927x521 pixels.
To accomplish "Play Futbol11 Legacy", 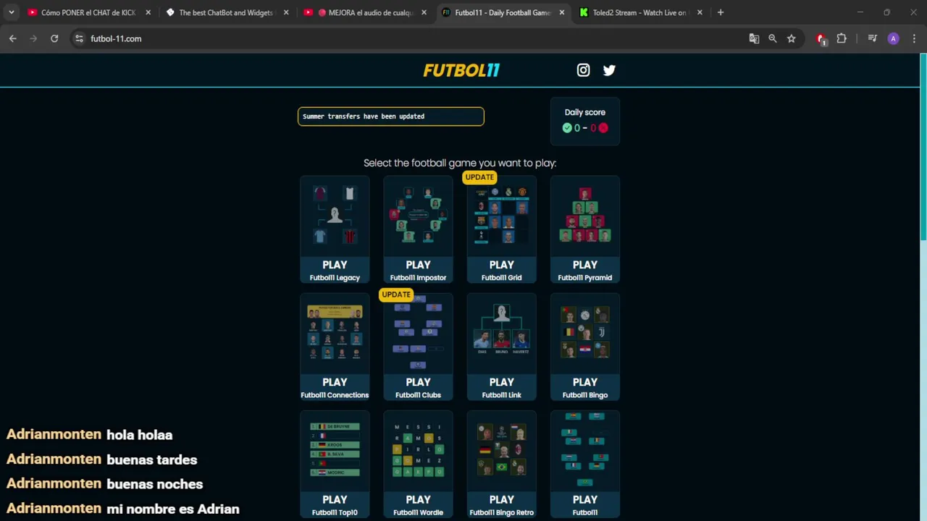I will click(x=335, y=270).
